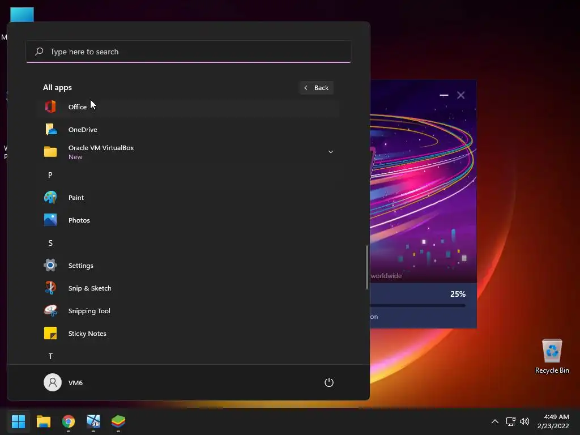
Task: Click the VM6 account name
Action: click(x=75, y=382)
